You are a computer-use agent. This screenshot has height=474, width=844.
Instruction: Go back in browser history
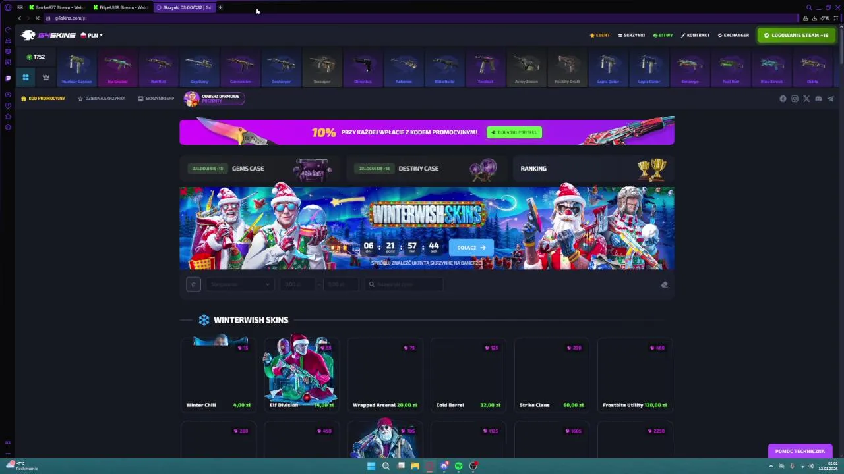pos(19,18)
